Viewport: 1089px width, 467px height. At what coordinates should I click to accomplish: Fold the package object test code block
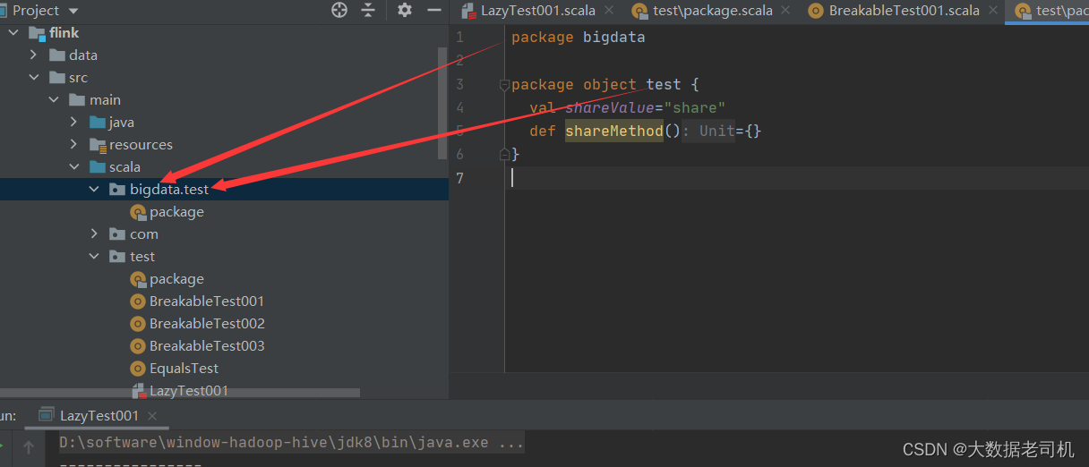[x=504, y=85]
